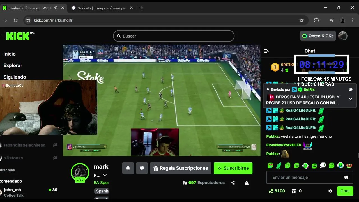
Task: Hide the pinned BotRix message
Action: [x=351, y=89]
